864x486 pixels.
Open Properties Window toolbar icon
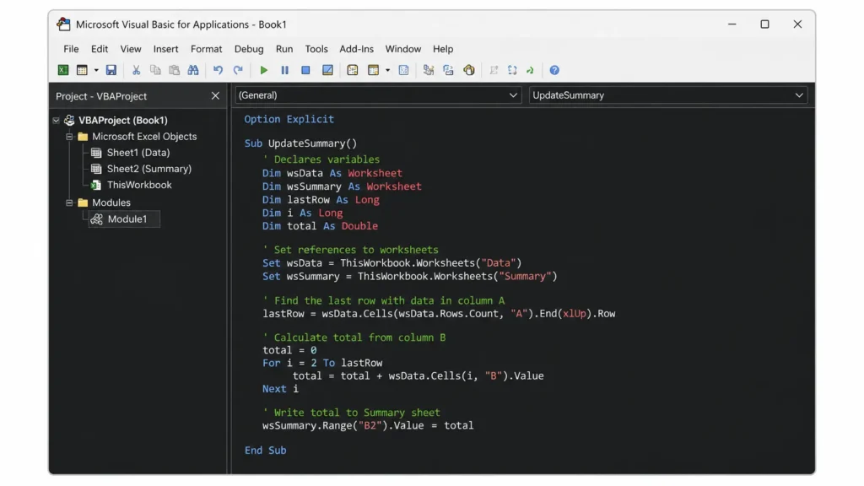(x=374, y=70)
